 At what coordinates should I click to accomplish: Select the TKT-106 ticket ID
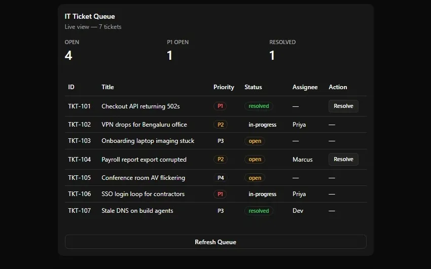[79, 194]
